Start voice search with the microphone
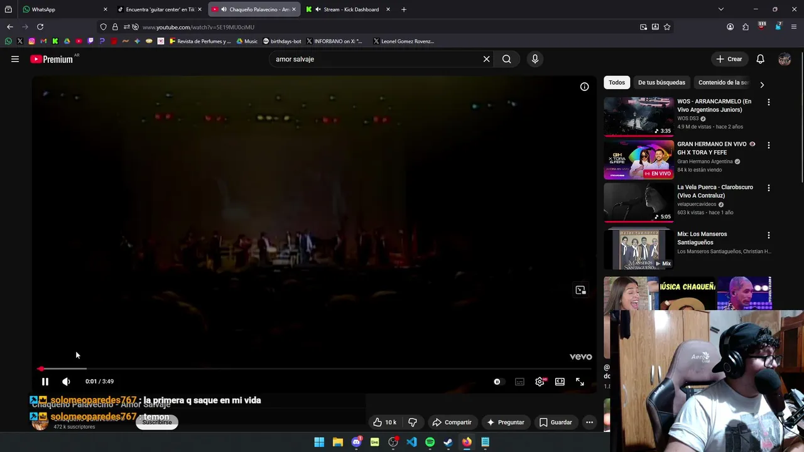The height and width of the screenshot is (452, 804). (535, 59)
